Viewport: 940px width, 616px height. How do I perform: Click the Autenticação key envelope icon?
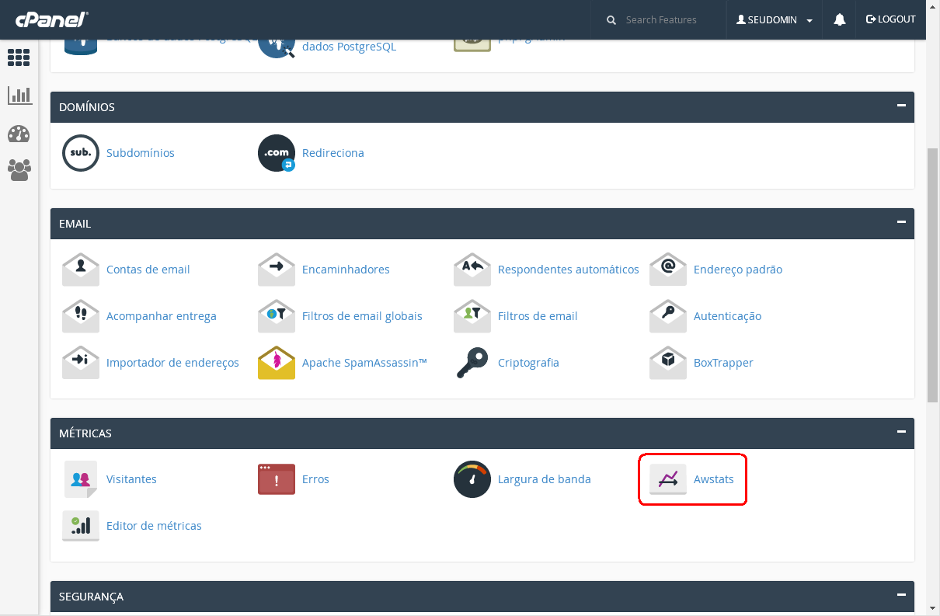[x=668, y=316]
